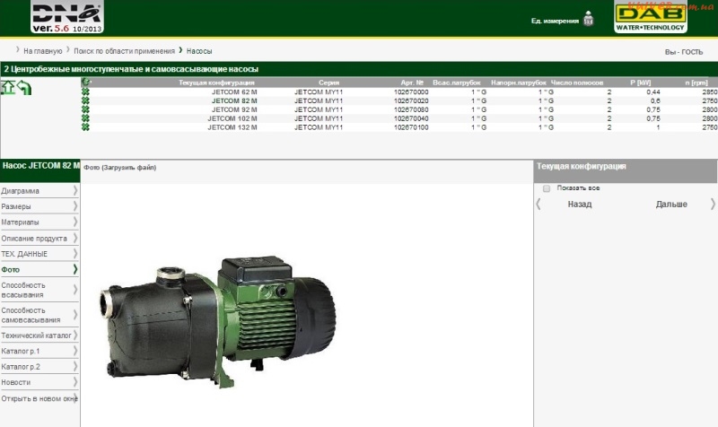
Task: Click 'Насос JETCOM 82 M' panel title
Action: tap(40, 166)
